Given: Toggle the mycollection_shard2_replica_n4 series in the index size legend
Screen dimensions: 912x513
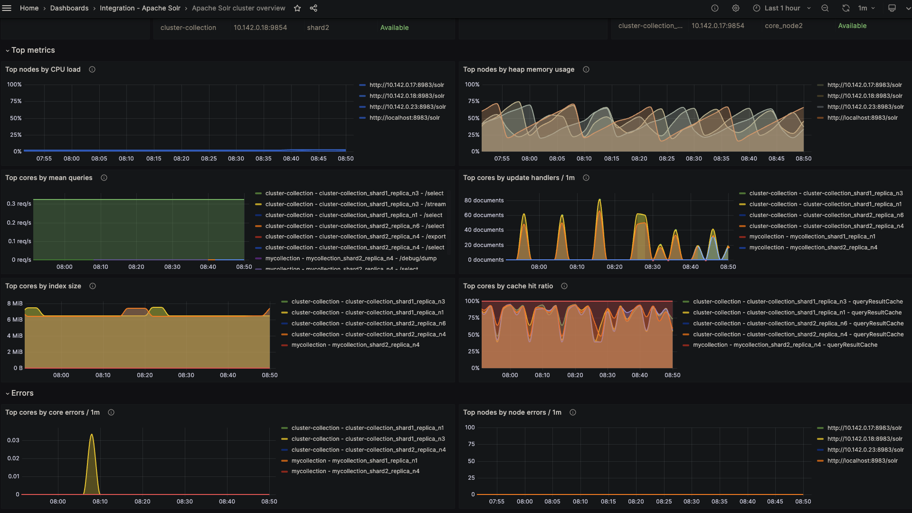Looking at the screenshot, I should tap(355, 345).
